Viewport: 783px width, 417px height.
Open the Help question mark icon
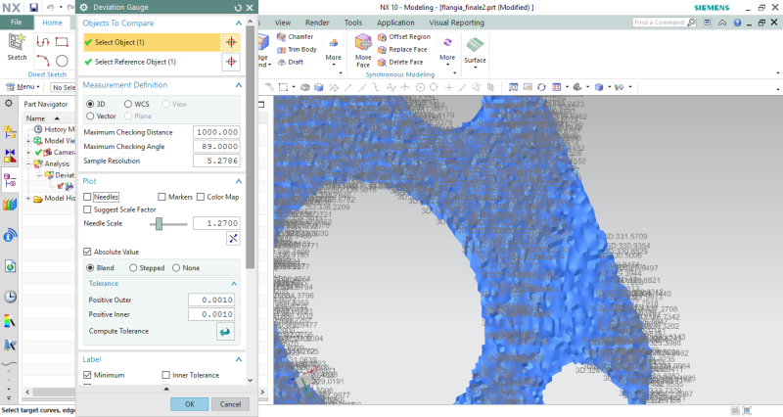(737, 23)
